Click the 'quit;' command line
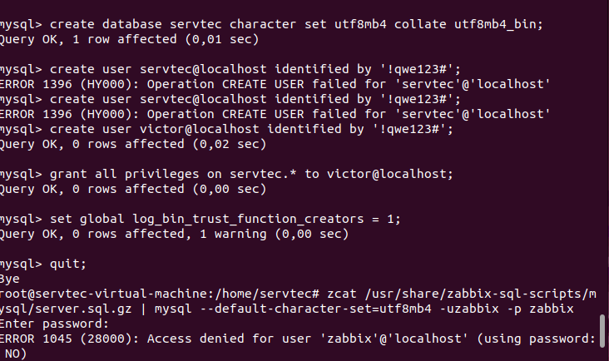The width and height of the screenshot is (609, 361). 68,264
